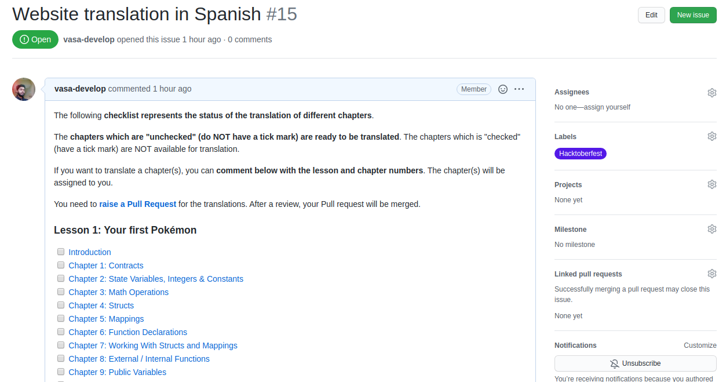
Task: Click the New issue button
Action: 693,15
